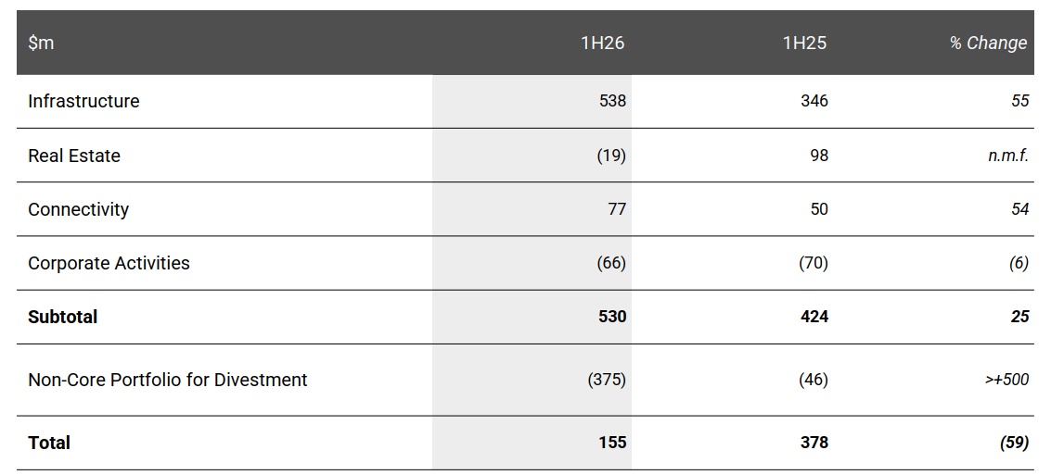This screenshot has height=475, width=1051.
Task: Select Real Estate 1H25 value 98
Action: [x=819, y=156]
